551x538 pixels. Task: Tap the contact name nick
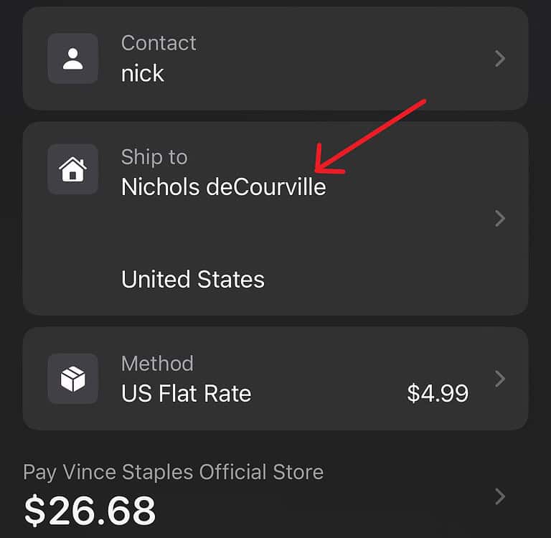142,73
